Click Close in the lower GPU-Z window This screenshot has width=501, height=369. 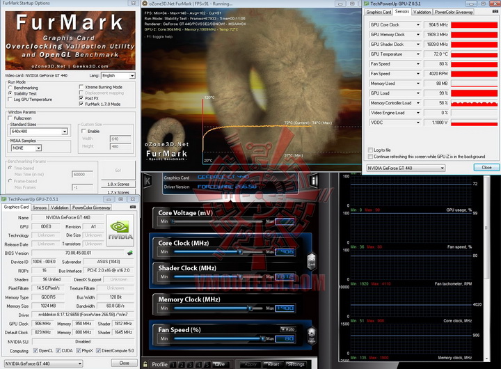click(125, 363)
